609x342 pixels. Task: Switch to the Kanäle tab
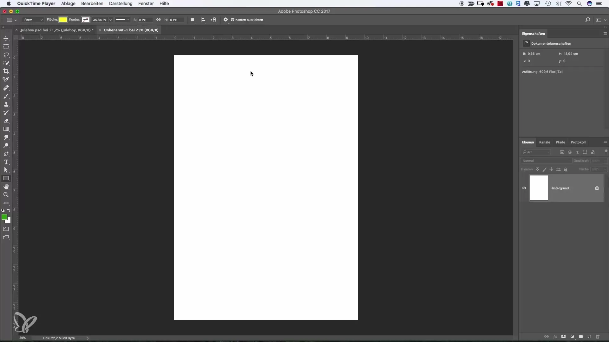545,142
